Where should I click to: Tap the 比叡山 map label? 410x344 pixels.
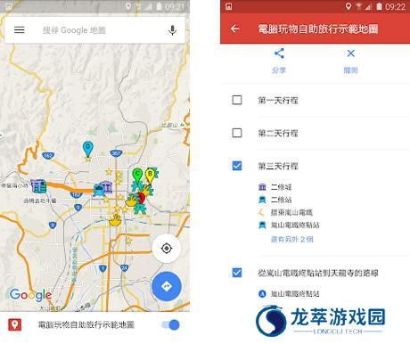(x=169, y=125)
